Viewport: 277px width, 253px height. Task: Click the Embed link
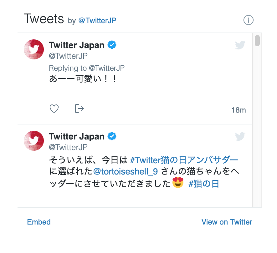pyautogui.click(x=38, y=222)
